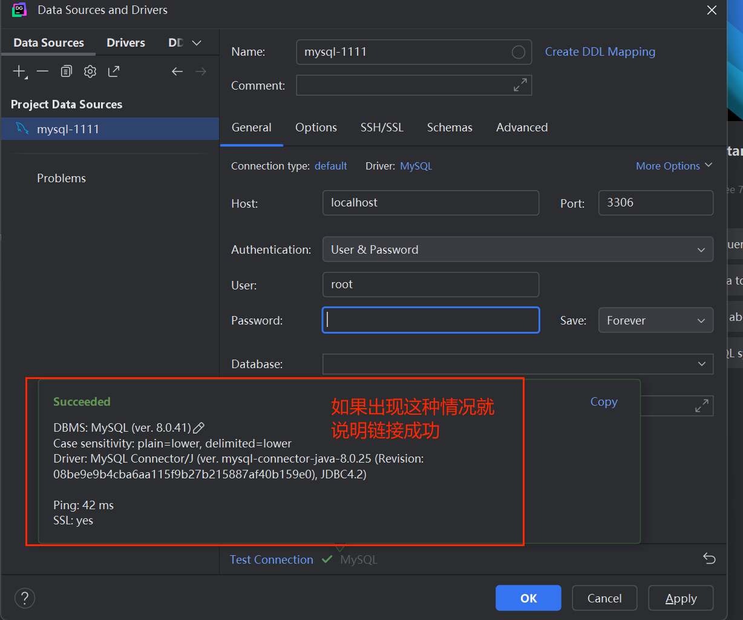
Task: Open driver settings gear icon
Action: (90, 71)
